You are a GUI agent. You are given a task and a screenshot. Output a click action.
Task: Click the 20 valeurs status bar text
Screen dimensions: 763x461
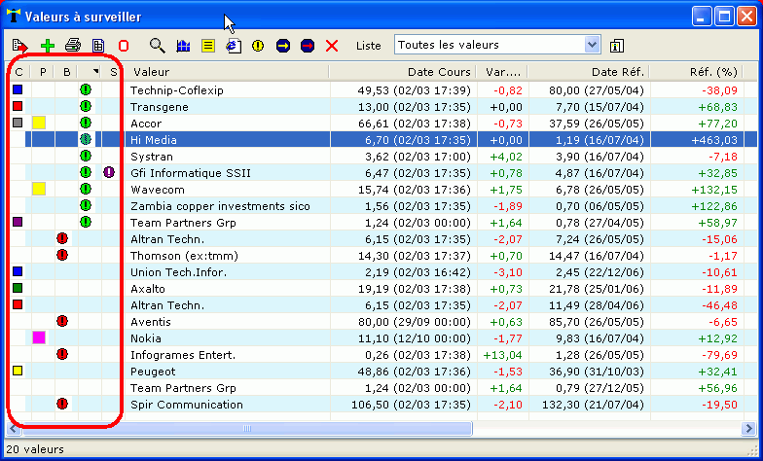click(x=35, y=449)
